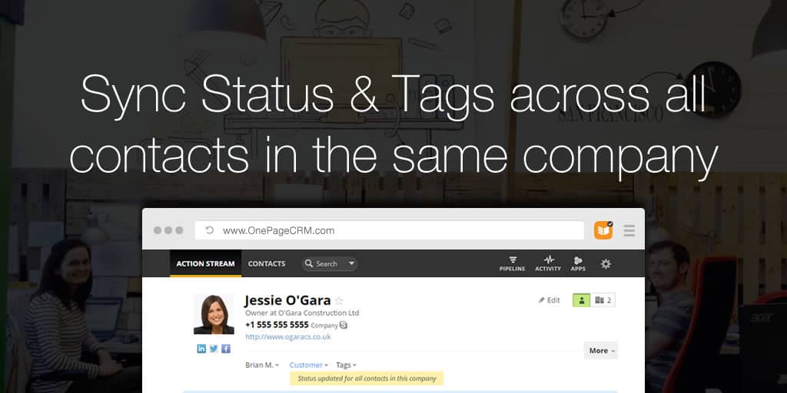This screenshot has width=787, height=393.
Task: Expand the Tags dropdown
Action: (347, 365)
